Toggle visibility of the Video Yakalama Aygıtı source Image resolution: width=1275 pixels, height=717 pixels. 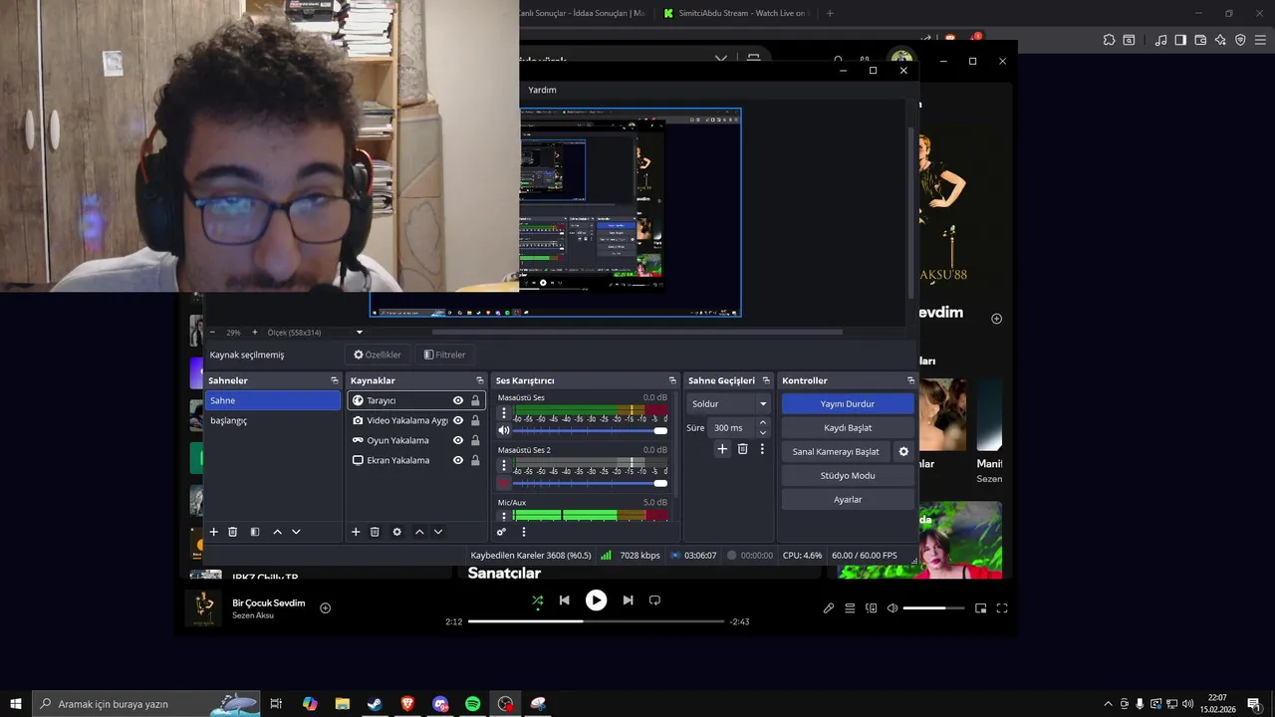click(458, 420)
